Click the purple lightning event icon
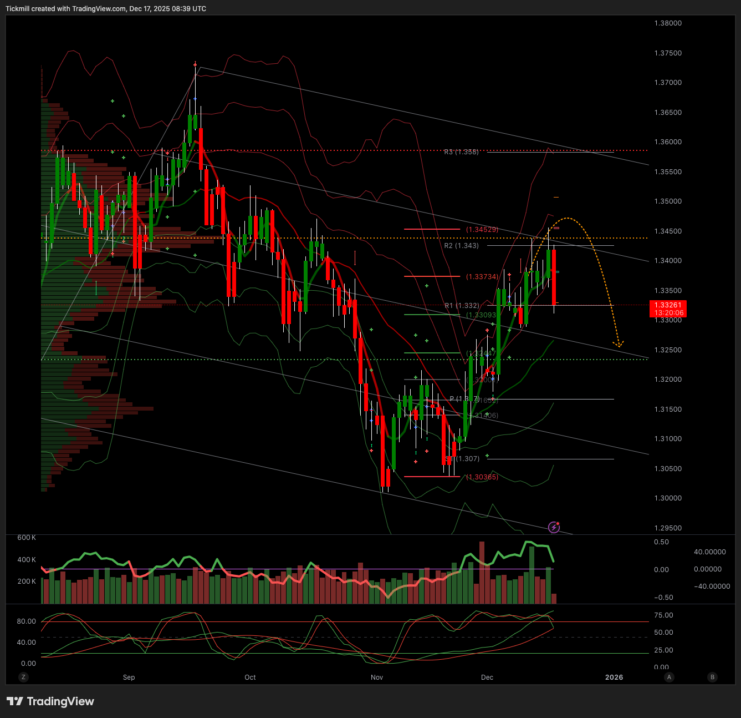This screenshot has width=741, height=718. pyautogui.click(x=554, y=527)
